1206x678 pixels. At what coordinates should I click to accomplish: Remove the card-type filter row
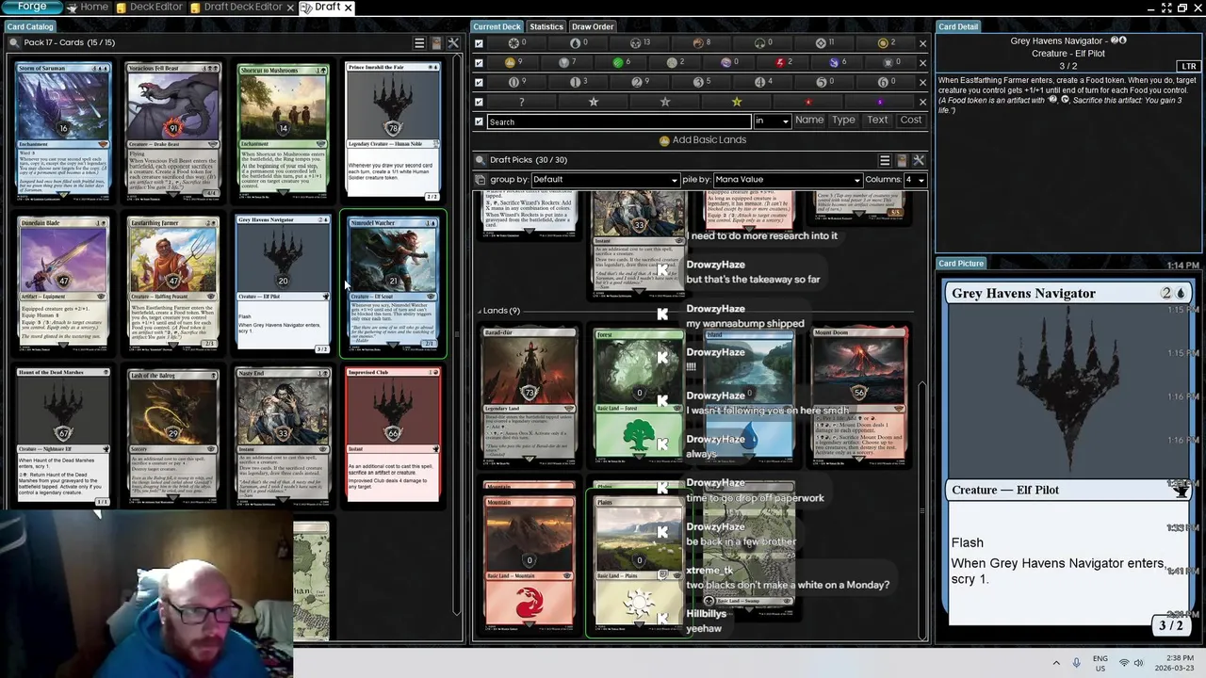coord(922,43)
